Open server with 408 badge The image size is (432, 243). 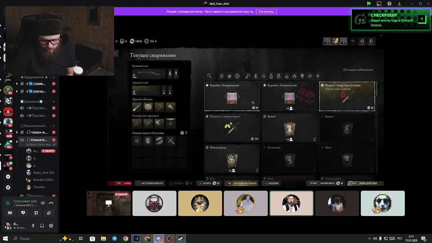8,133
